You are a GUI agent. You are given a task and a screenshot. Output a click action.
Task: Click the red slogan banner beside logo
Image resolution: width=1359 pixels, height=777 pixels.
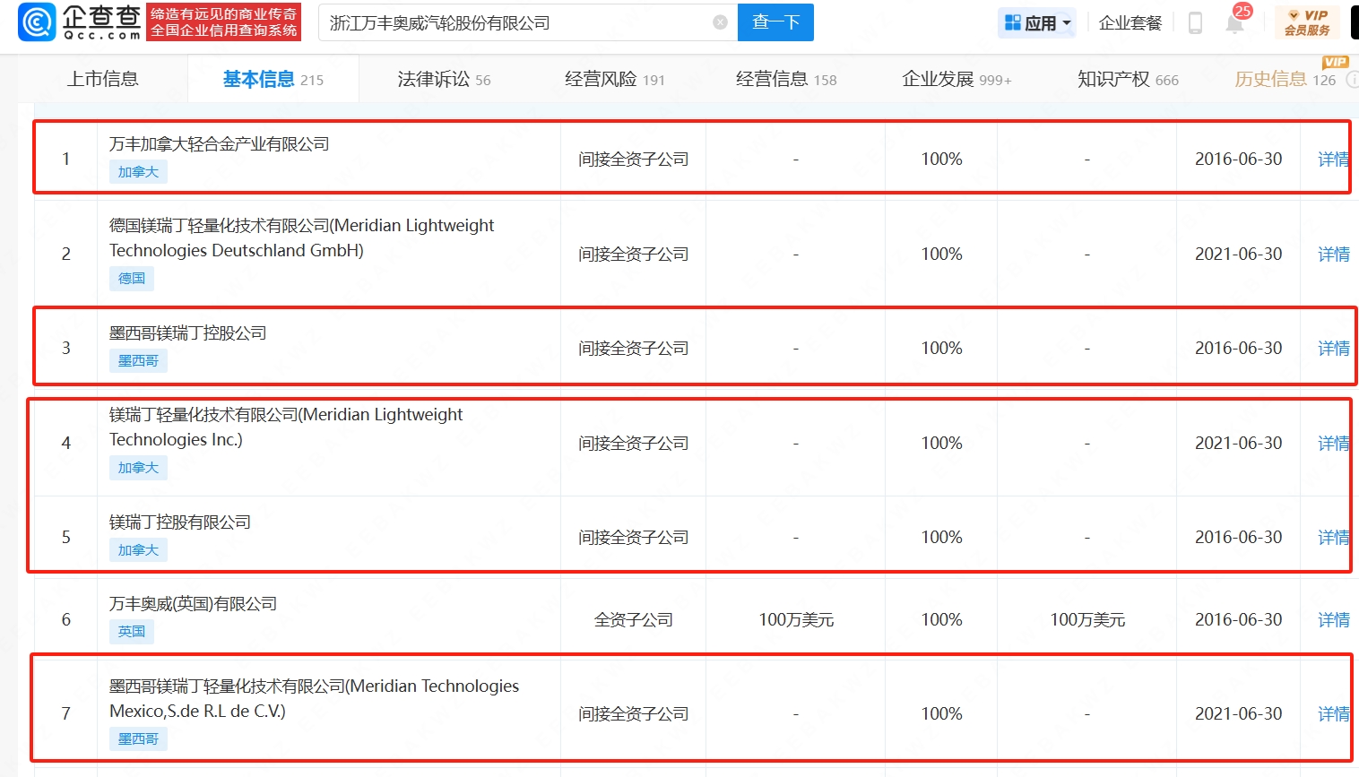coord(224,22)
